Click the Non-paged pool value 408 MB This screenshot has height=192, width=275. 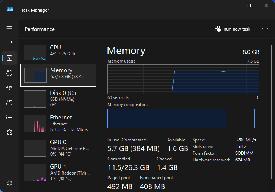pos(152,186)
